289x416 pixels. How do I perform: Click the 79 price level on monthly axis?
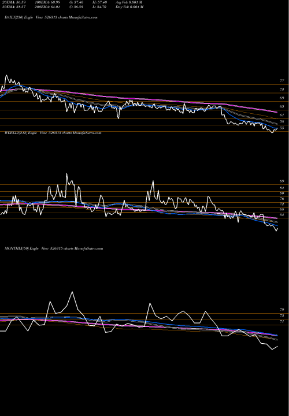point(282,310)
